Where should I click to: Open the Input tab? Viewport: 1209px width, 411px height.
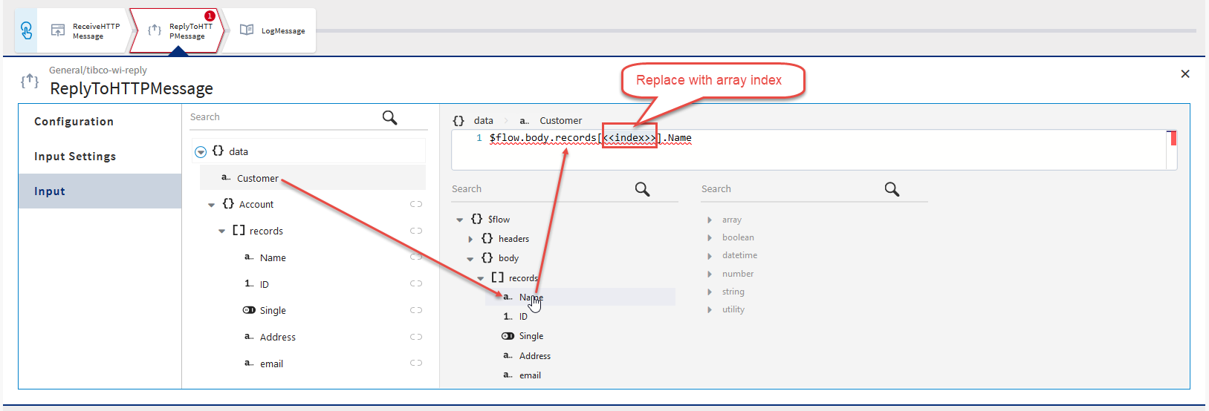coord(100,191)
